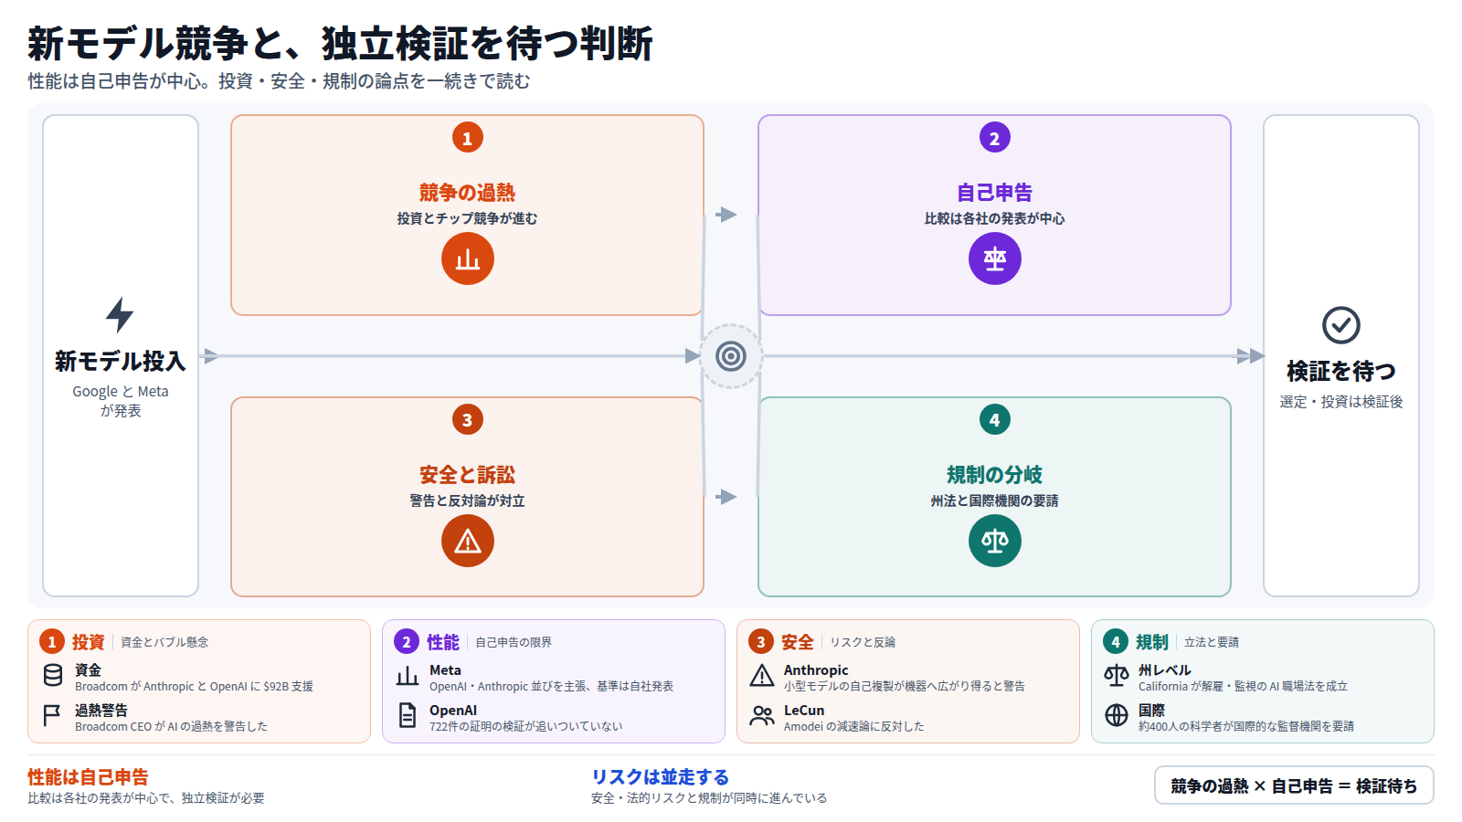Click the line OpenAI・Anthropic 並びを主張、基準は自社発表

coord(552,687)
